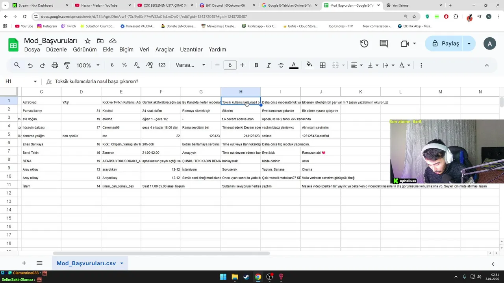The height and width of the screenshot is (283, 504).
Task: Click the formula bar text
Action: 97,82
